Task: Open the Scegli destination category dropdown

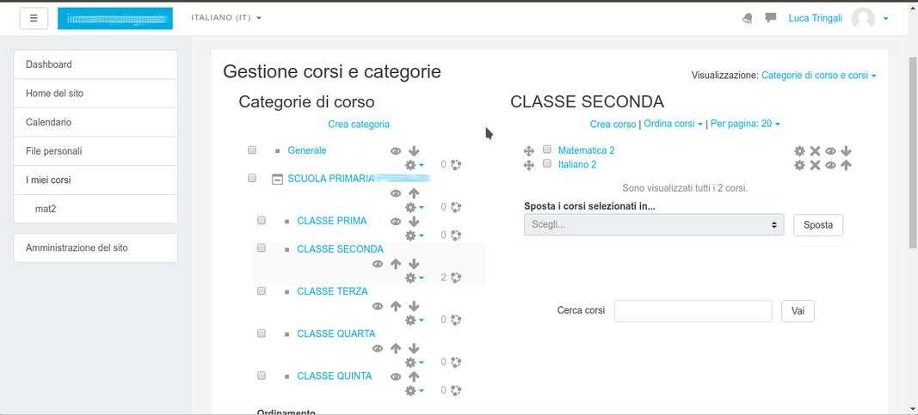Action: tap(653, 225)
